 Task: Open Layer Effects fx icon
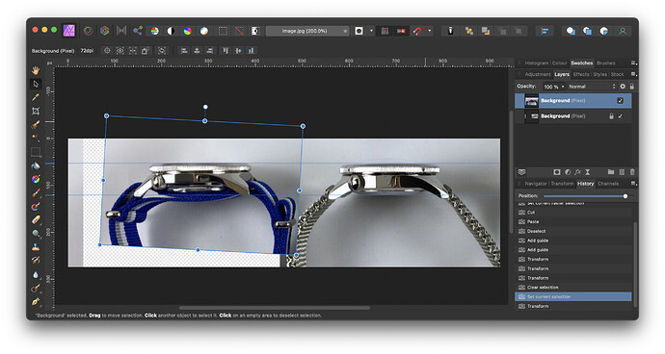(577, 172)
